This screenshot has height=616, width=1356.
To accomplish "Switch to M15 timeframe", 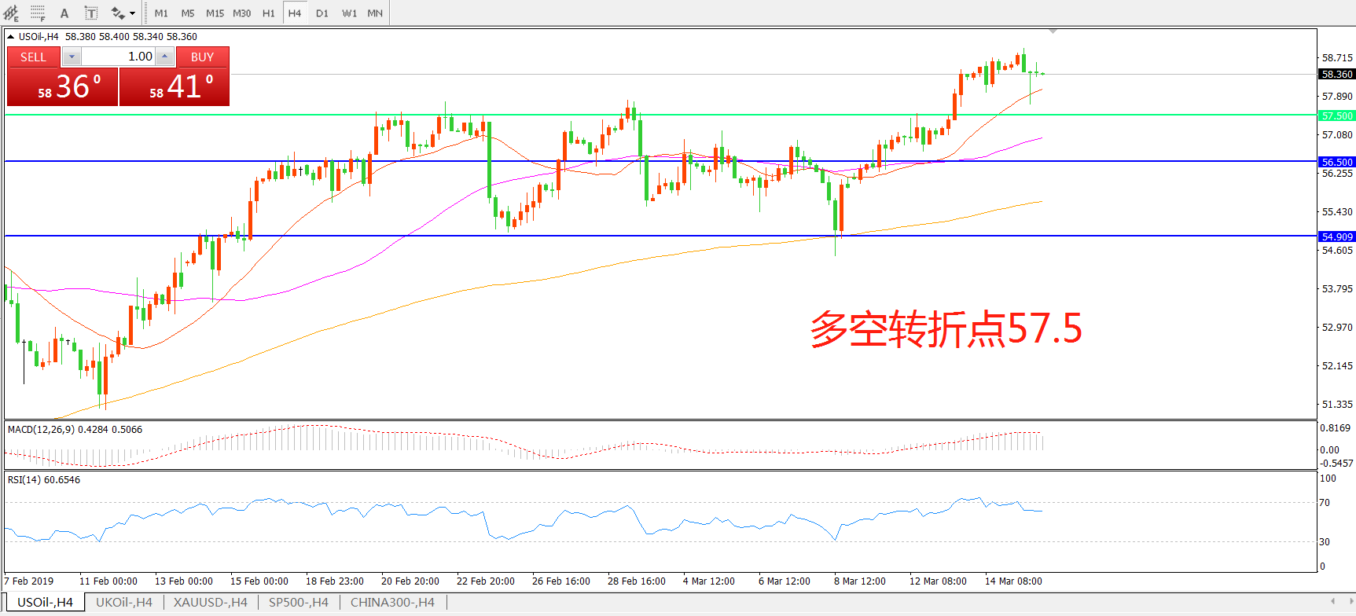I will coord(215,13).
